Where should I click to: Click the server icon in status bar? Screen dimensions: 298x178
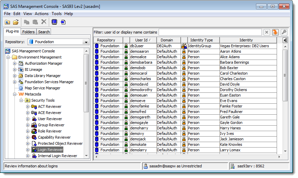tap(232, 166)
